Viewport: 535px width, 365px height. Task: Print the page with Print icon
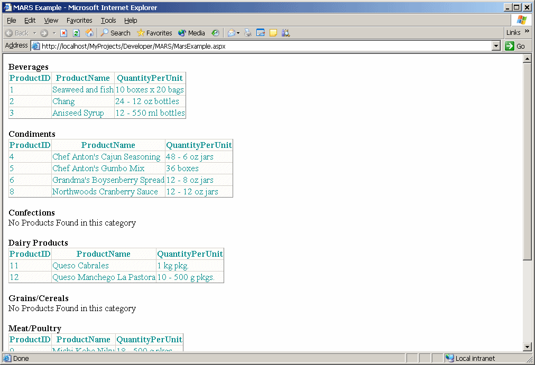(248, 33)
